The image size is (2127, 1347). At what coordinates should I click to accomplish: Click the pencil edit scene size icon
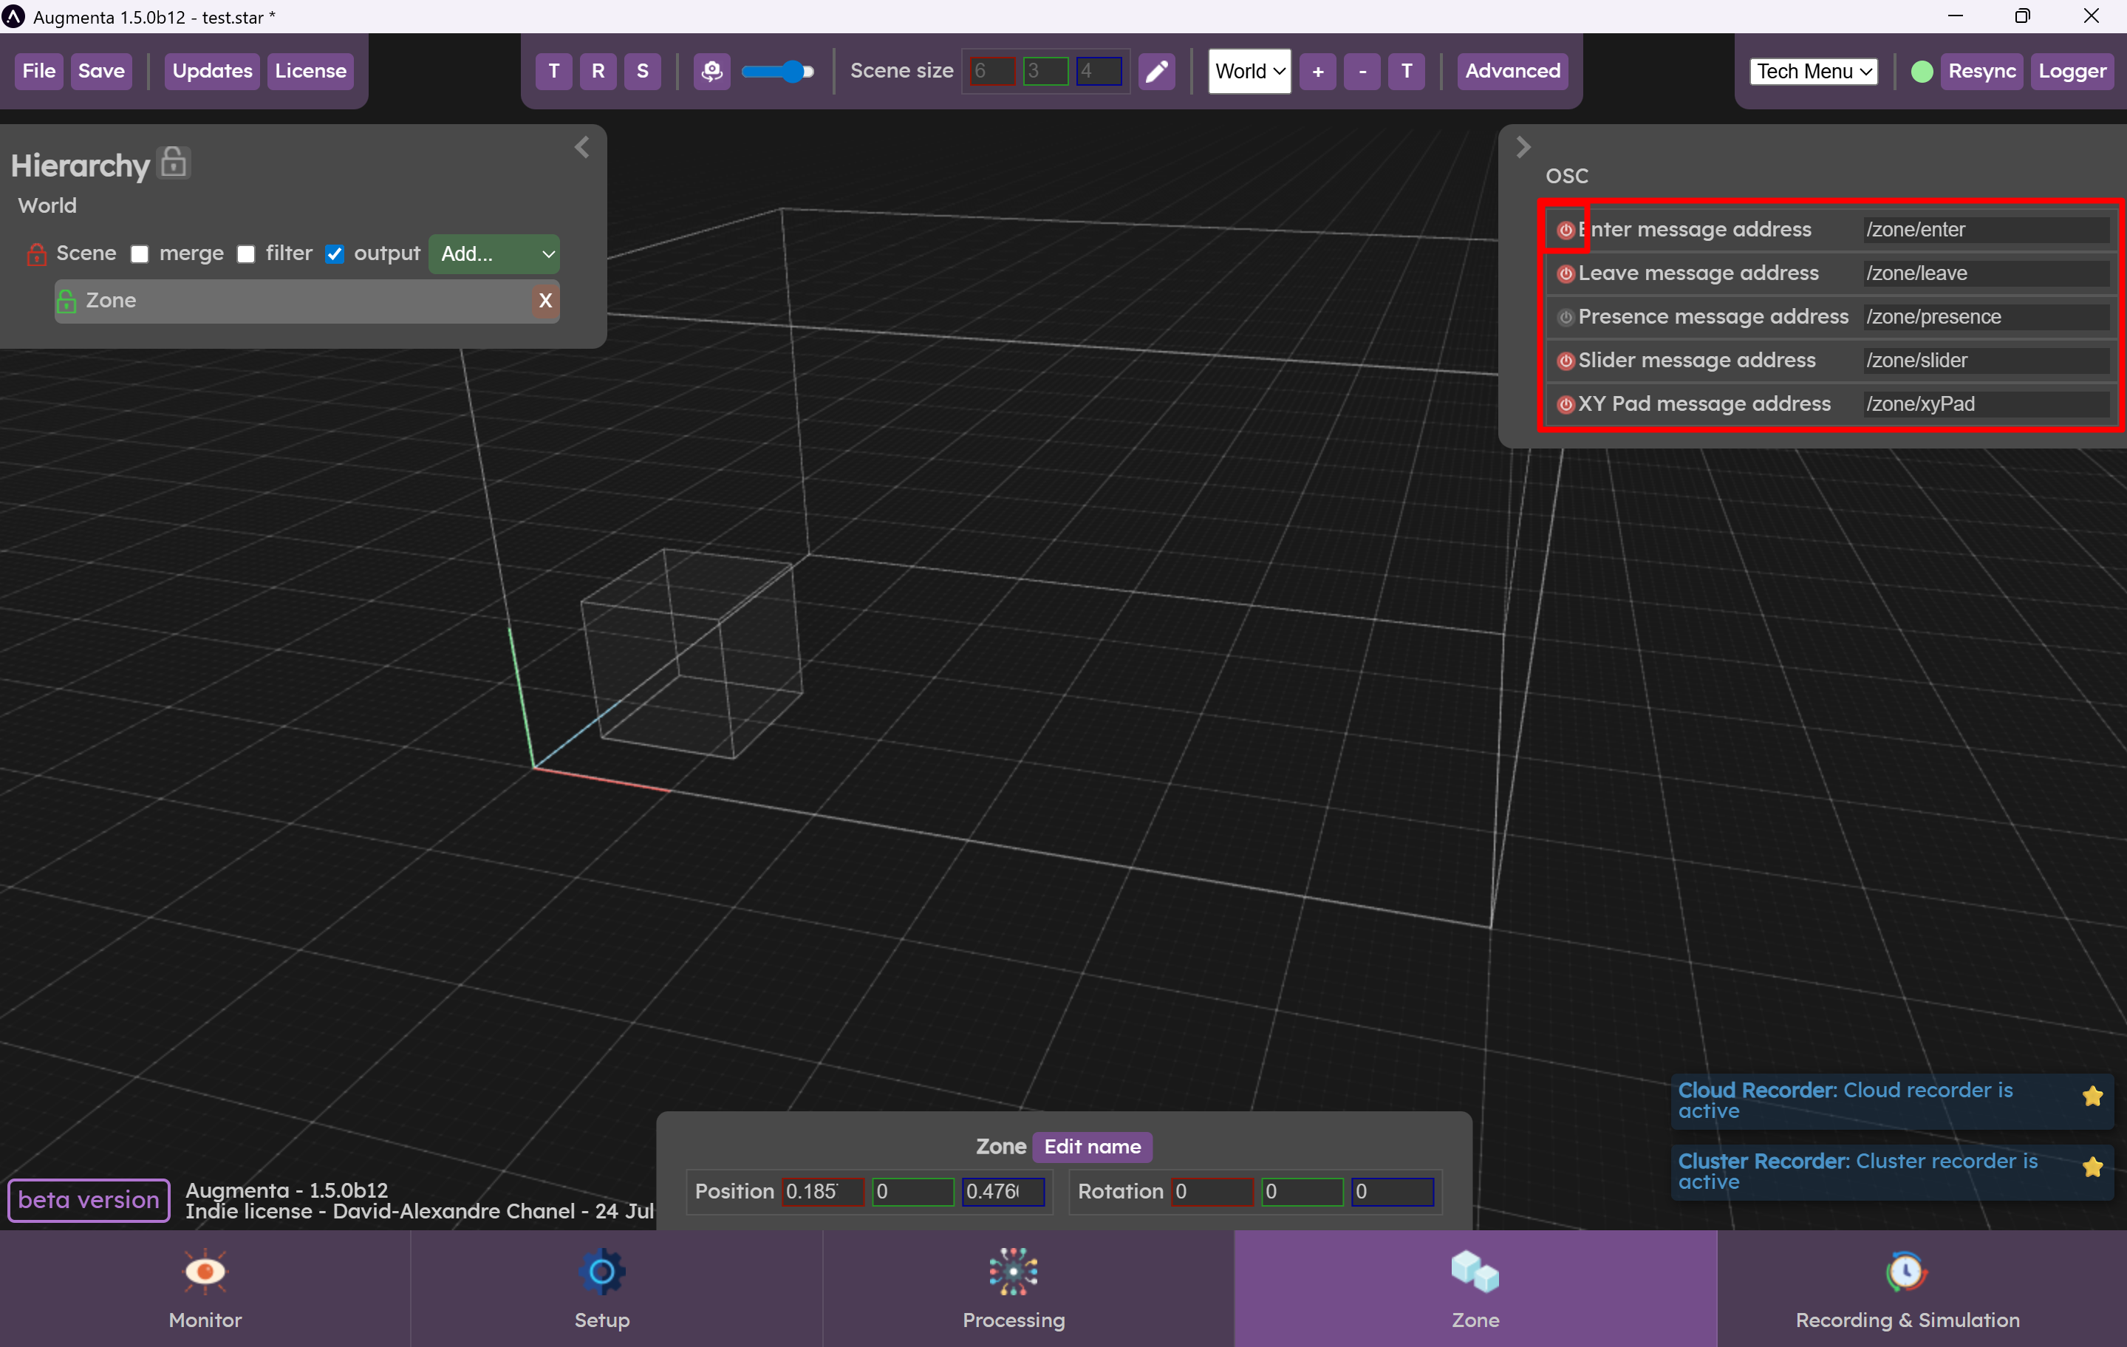click(1156, 71)
